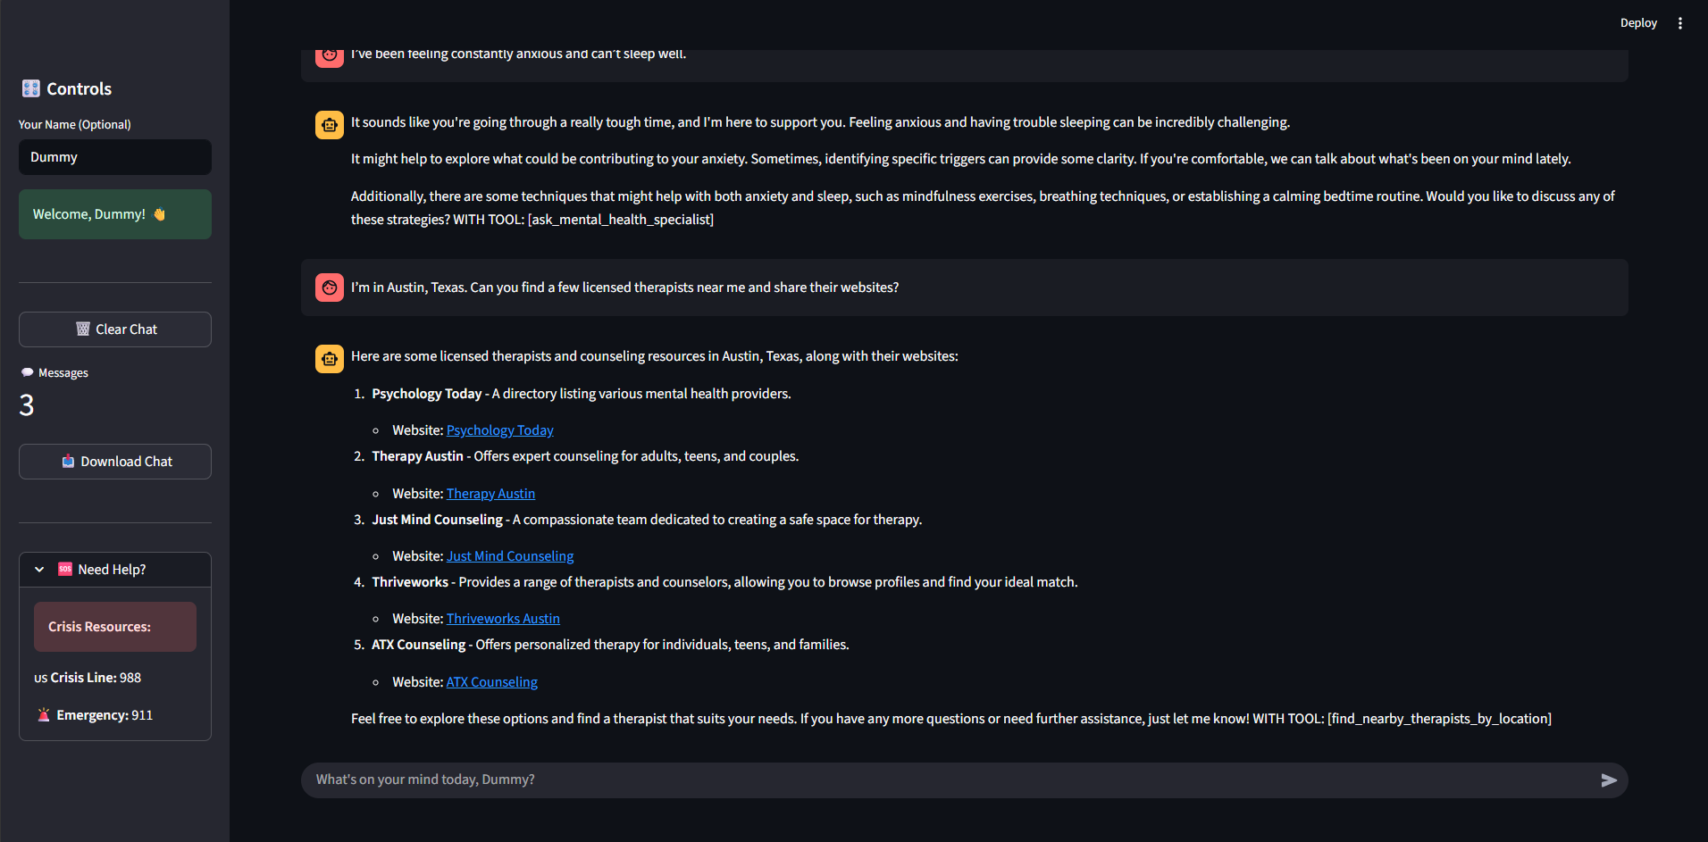Click the Deploy menu item
1708x842 pixels.
tap(1637, 23)
